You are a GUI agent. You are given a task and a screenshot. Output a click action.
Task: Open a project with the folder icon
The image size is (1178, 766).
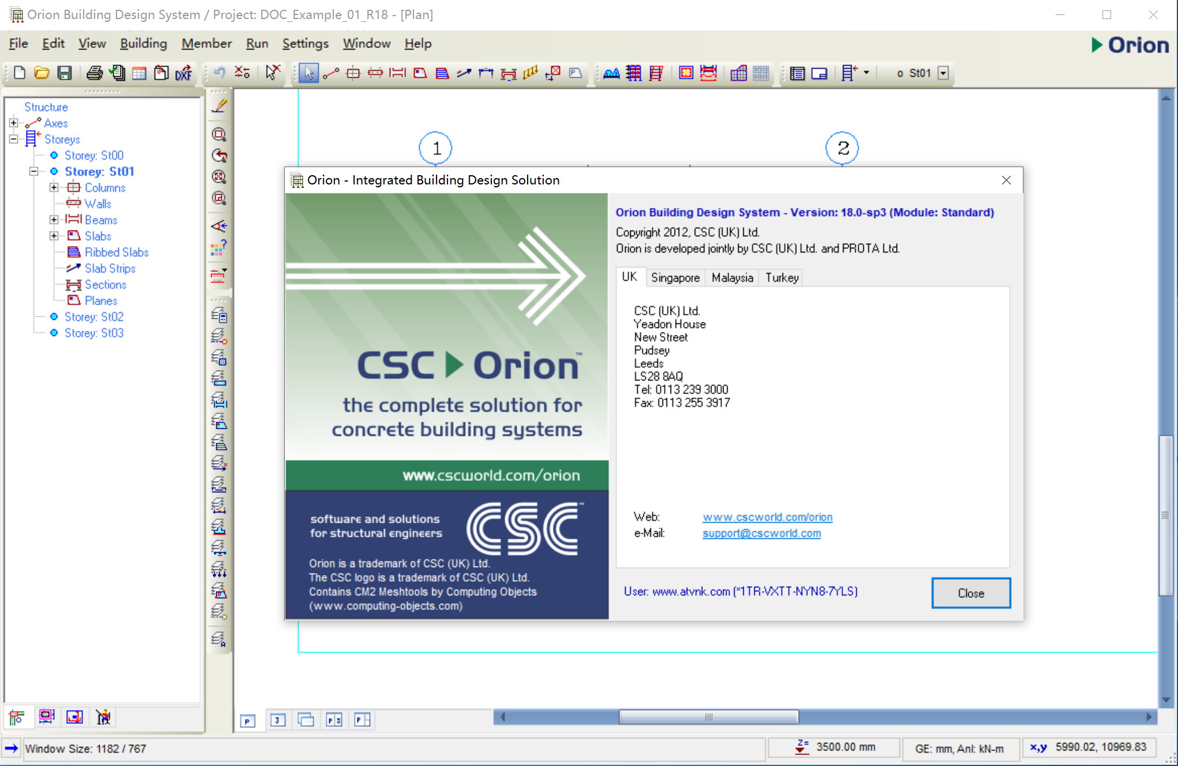42,73
